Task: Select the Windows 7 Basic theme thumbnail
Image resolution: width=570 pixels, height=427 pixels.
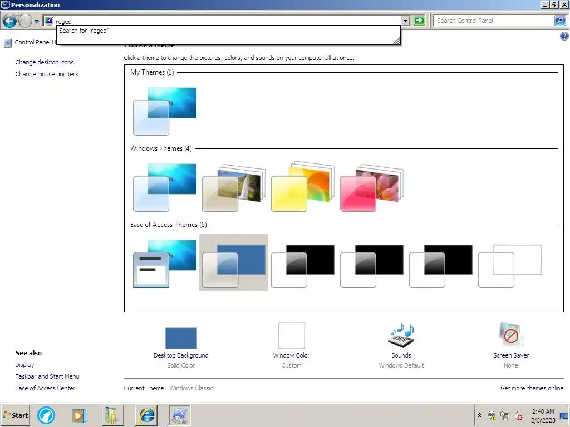Action: coord(165,264)
